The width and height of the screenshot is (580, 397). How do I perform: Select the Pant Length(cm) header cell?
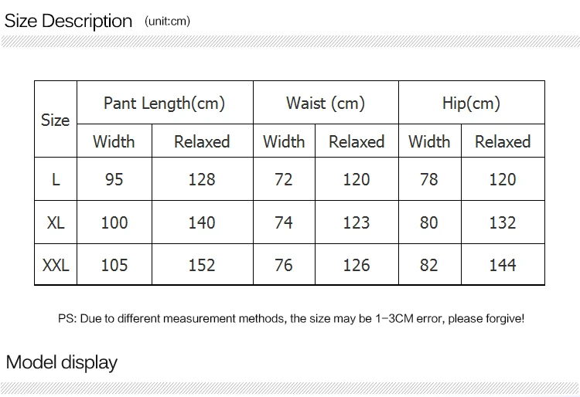click(x=165, y=102)
